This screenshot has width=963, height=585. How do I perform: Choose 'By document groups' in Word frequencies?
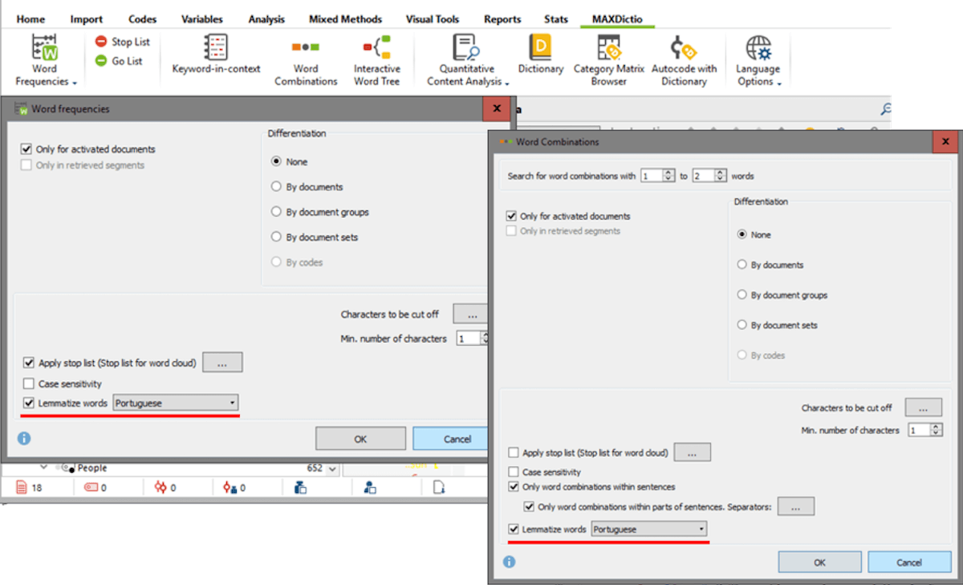pyautogui.click(x=277, y=213)
